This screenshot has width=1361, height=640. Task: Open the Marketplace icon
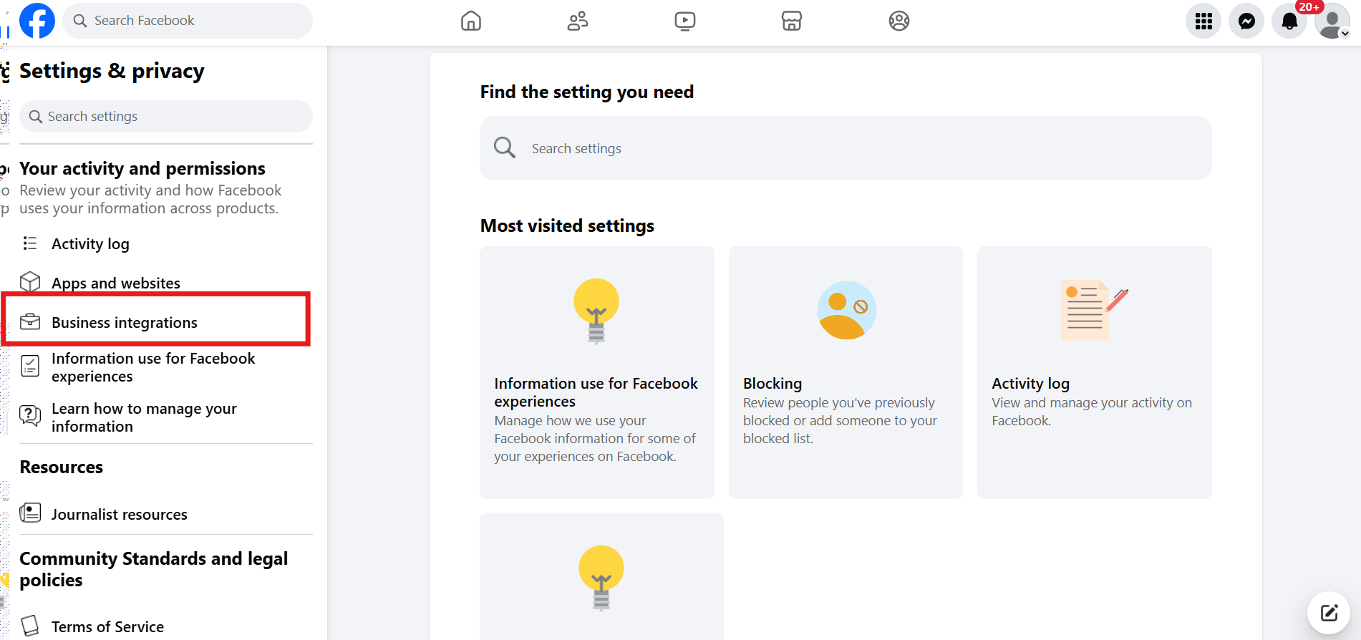(792, 21)
